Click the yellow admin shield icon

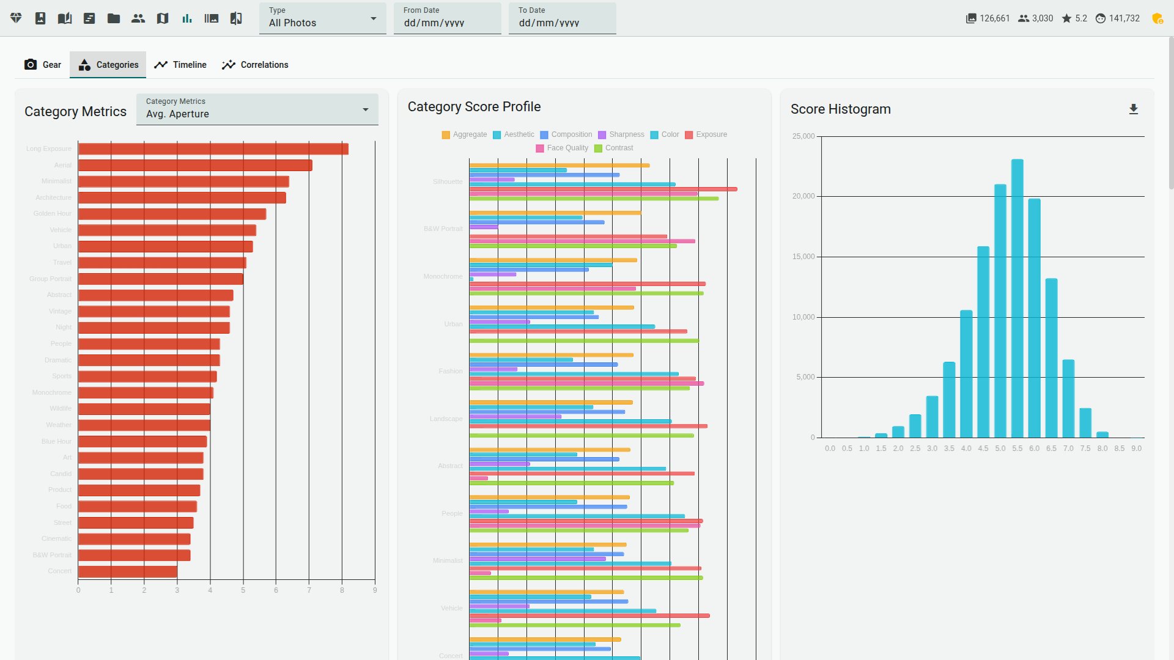pyautogui.click(x=1157, y=18)
